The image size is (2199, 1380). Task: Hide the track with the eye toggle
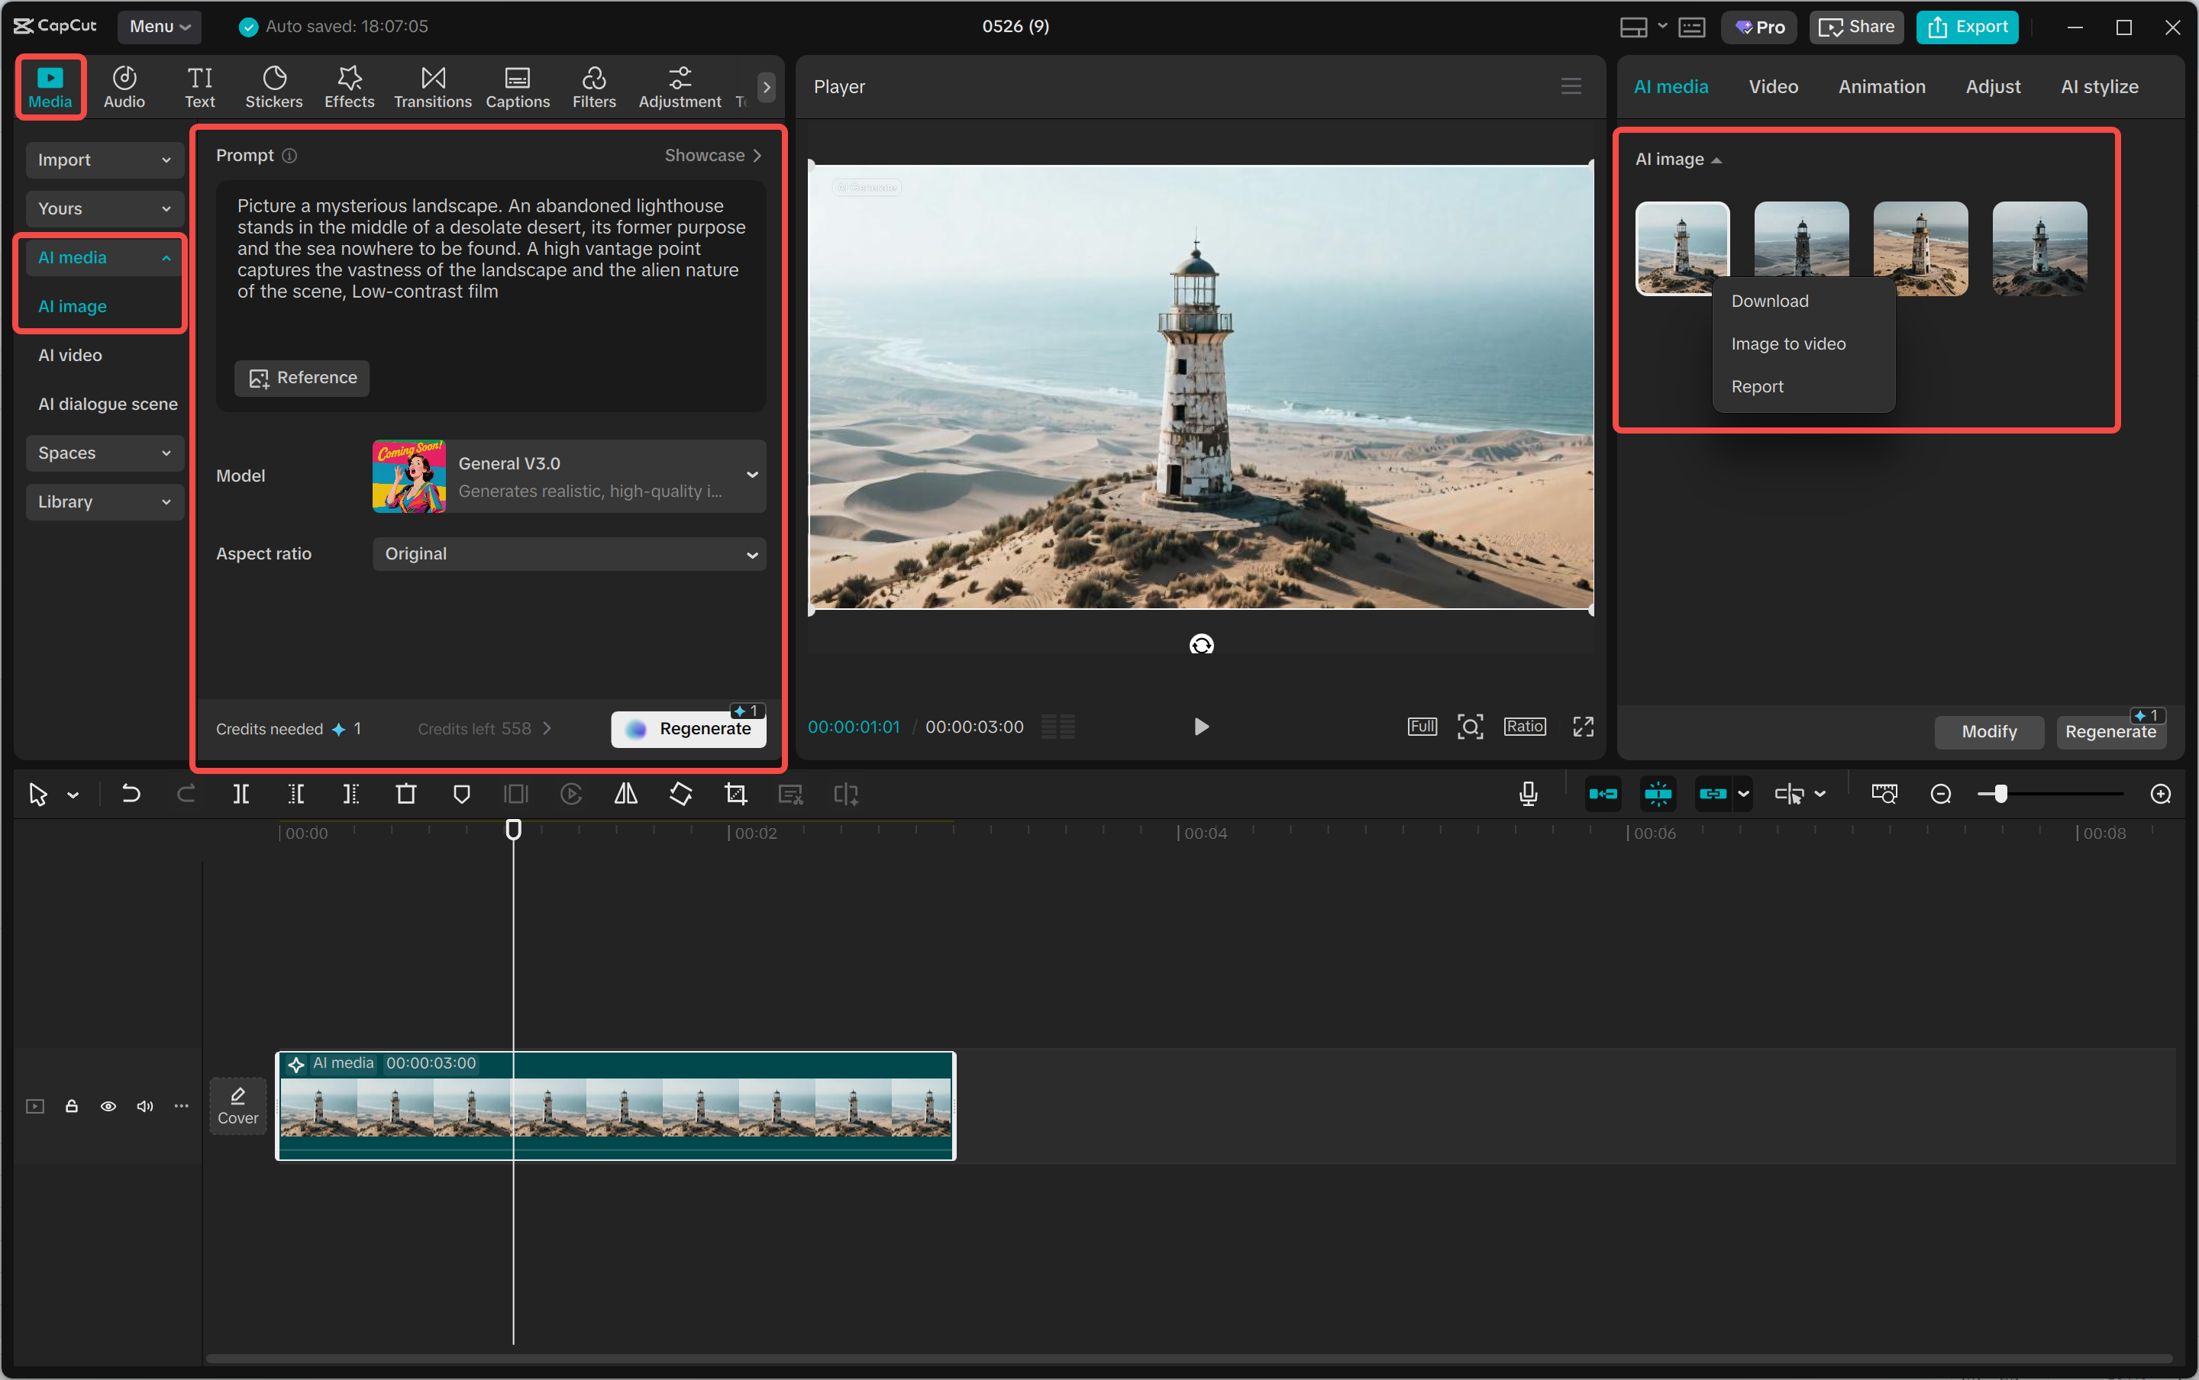click(x=108, y=1105)
